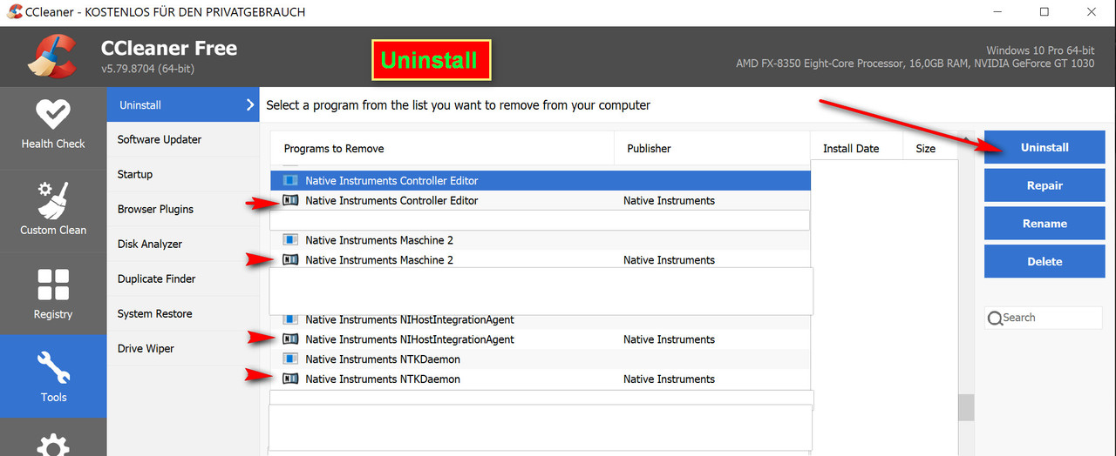1116x456 pixels.
Task: Click NI icon of NTKDaemon publisher row
Action: (x=290, y=379)
